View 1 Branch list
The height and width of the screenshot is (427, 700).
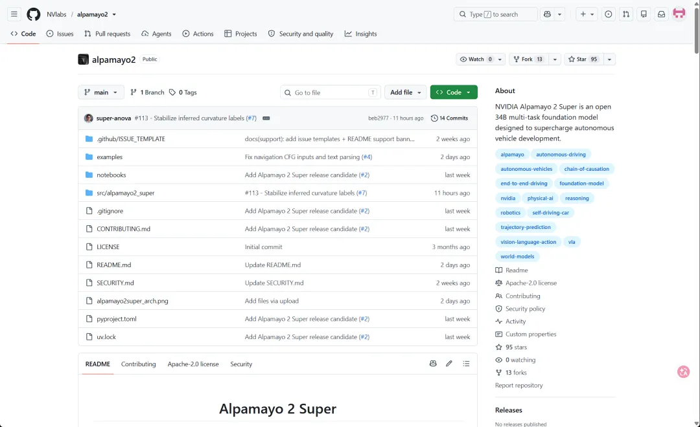point(147,93)
